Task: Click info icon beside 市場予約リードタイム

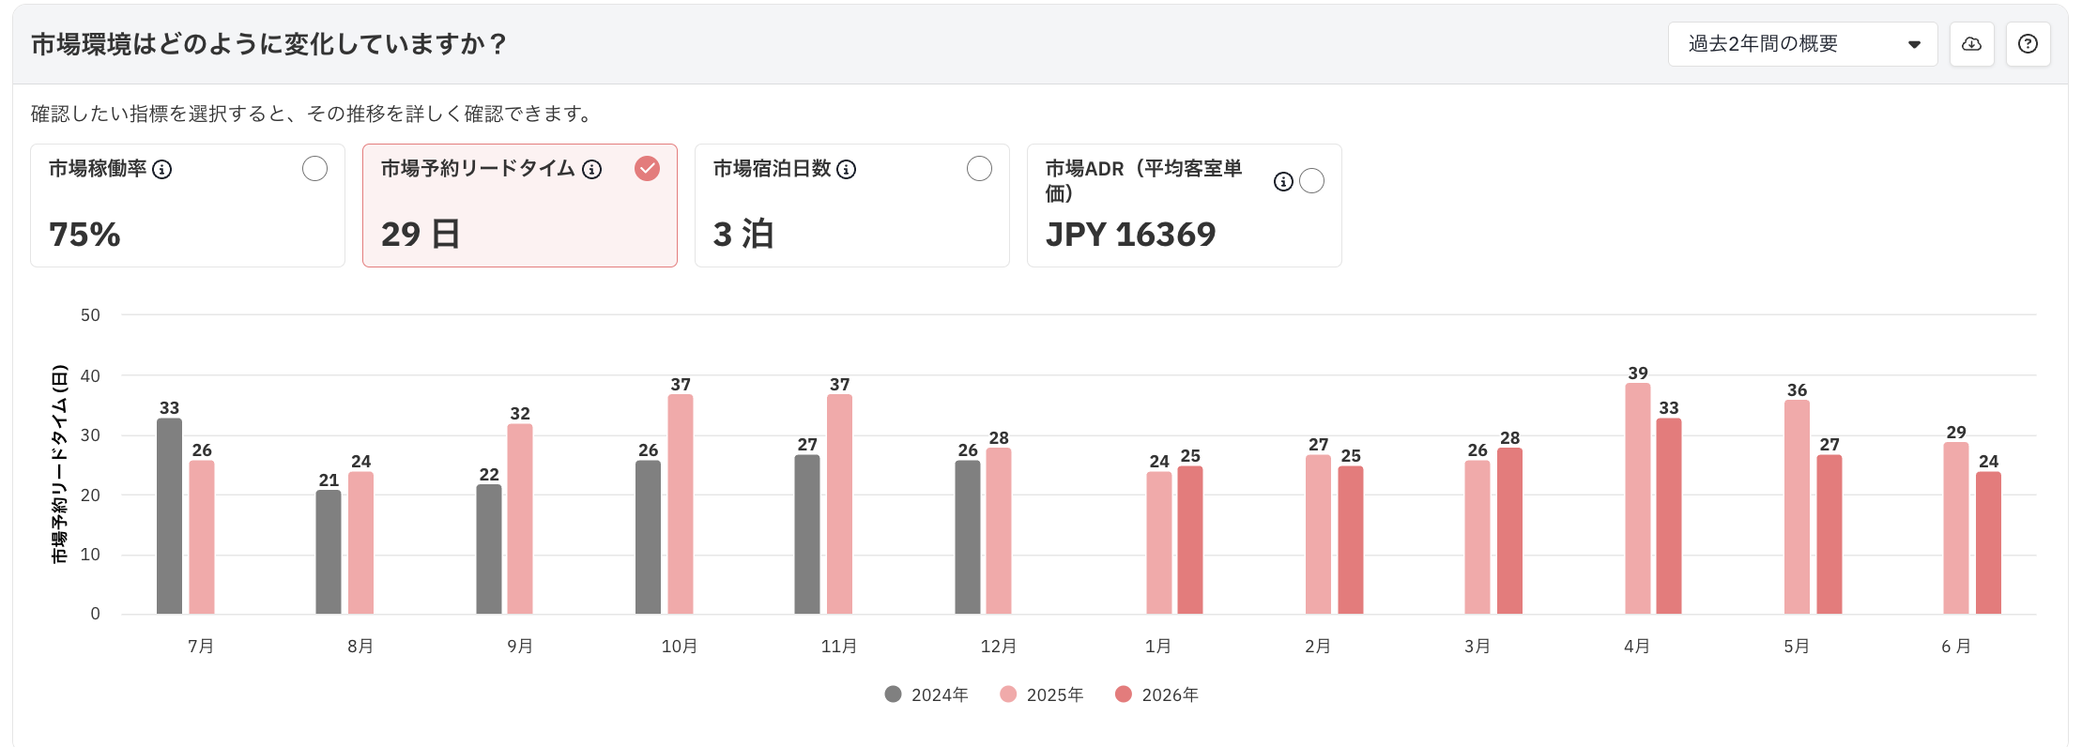Action: click(x=591, y=169)
